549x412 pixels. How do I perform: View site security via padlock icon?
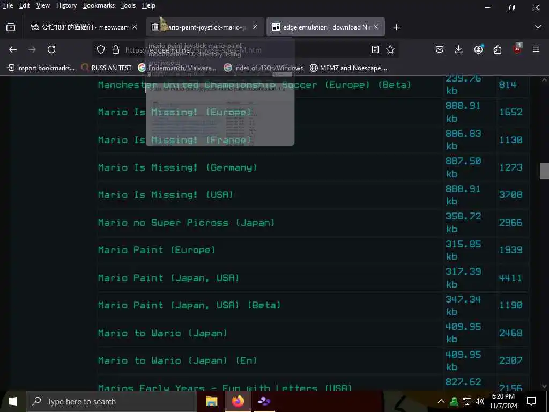click(116, 49)
